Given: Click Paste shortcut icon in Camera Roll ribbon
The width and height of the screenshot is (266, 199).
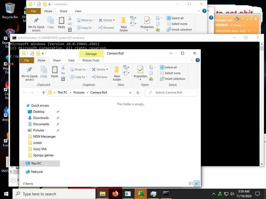Looking at the screenshot, I should click(x=63, y=79).
